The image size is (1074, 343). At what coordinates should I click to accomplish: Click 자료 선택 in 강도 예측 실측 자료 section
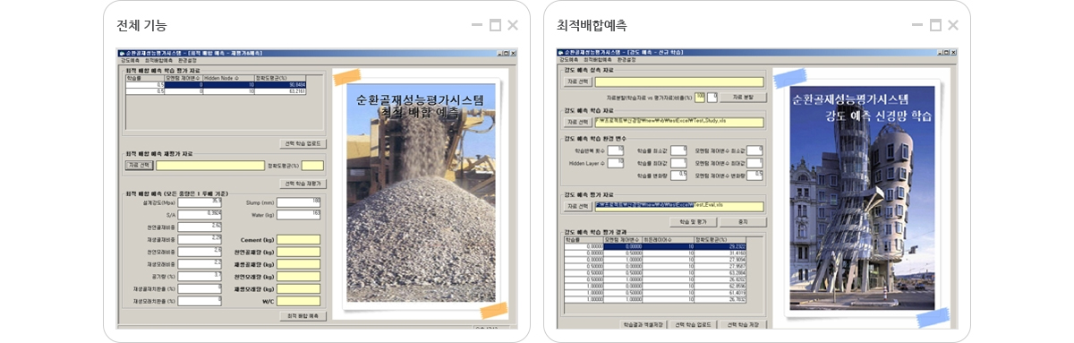[577, 81]
